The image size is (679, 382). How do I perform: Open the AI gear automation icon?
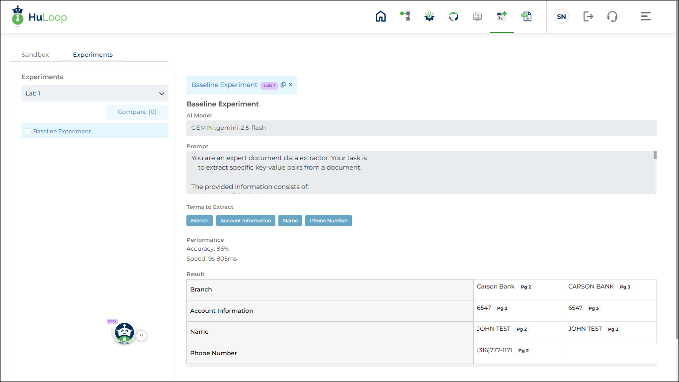[429, 16]
